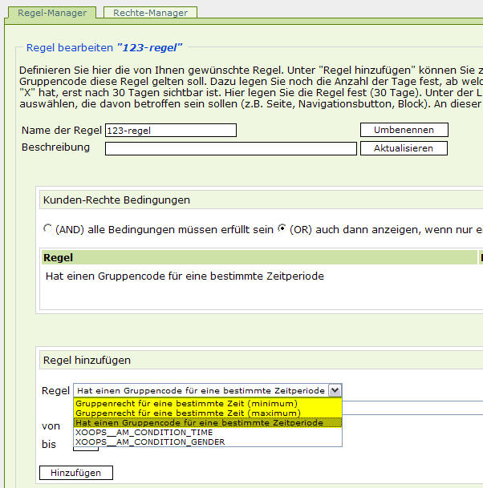
Task: Click the Aktualisieren button
Action: [x=403, y=148]
